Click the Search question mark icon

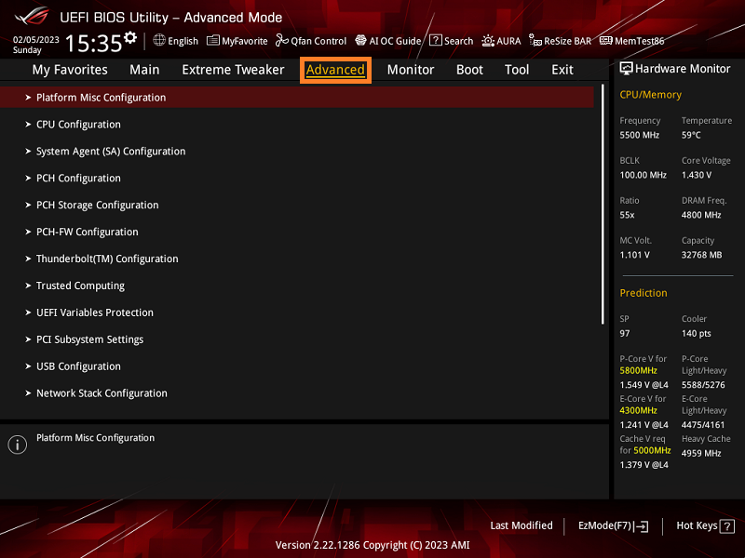pos(435,40)
